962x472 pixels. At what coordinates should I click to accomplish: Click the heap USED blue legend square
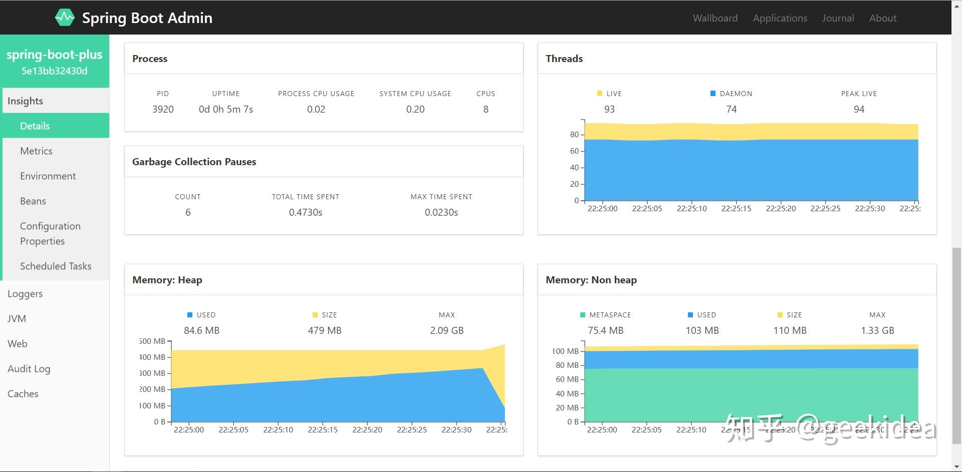(190, 315)
